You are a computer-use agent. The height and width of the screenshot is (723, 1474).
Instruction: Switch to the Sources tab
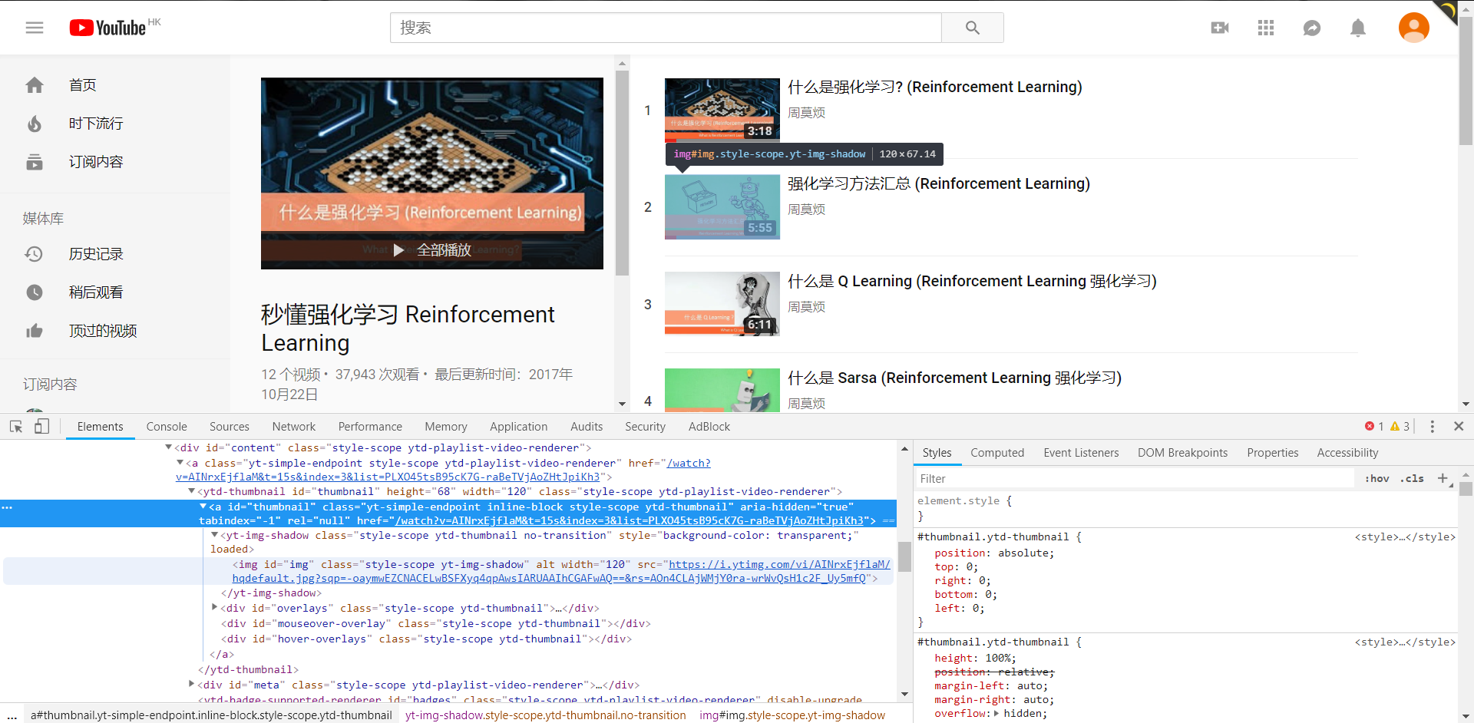tap(230, 427)
